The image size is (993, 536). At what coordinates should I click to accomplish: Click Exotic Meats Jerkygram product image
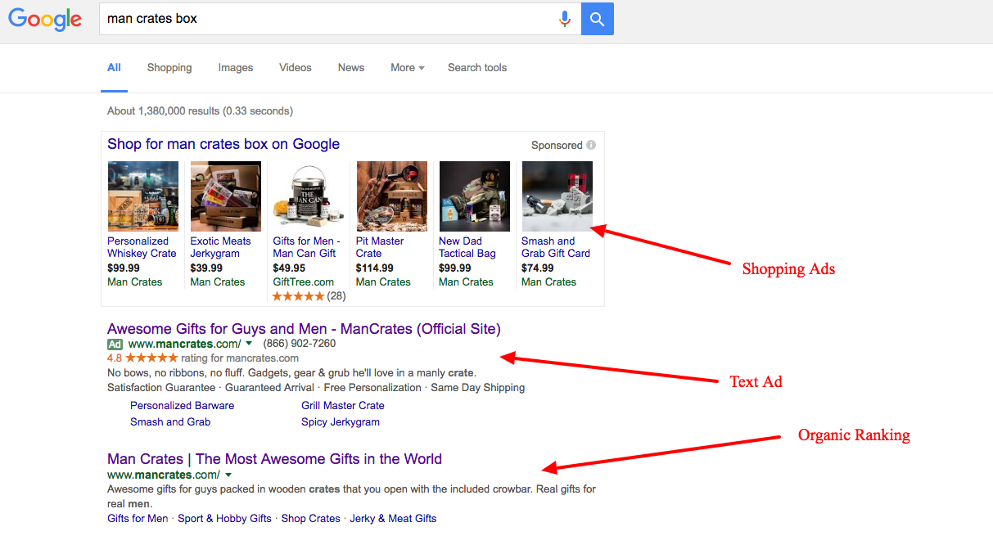click(x=226, y=196)
